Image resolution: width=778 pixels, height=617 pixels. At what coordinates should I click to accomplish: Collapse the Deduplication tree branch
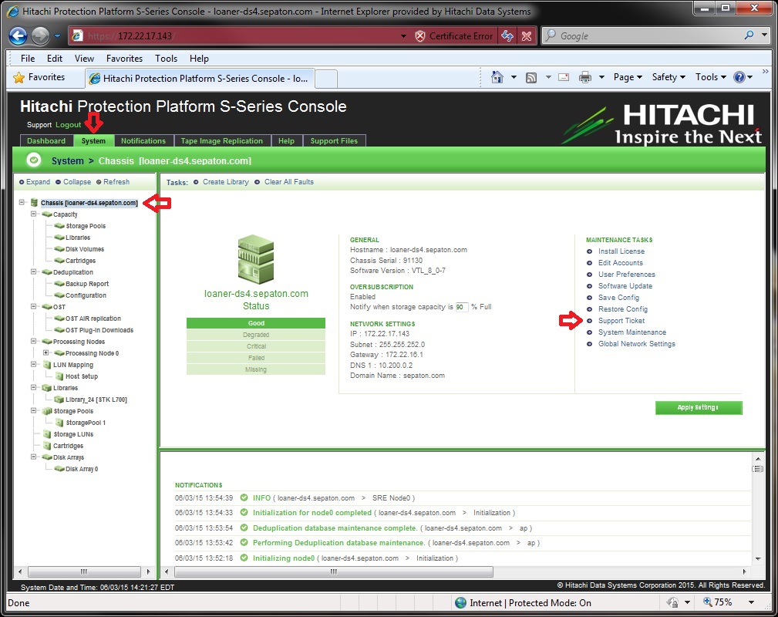[34, 271]
